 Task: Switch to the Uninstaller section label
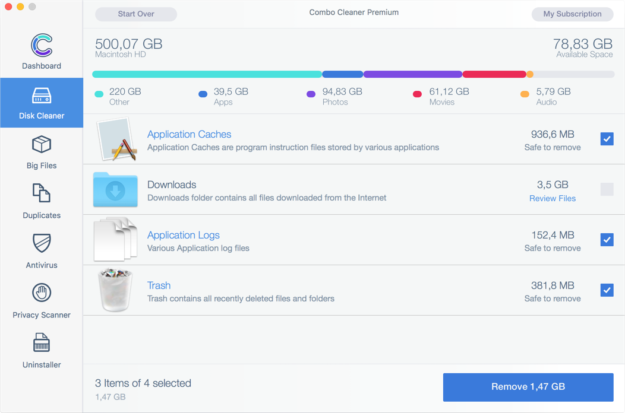coord(42,365)
